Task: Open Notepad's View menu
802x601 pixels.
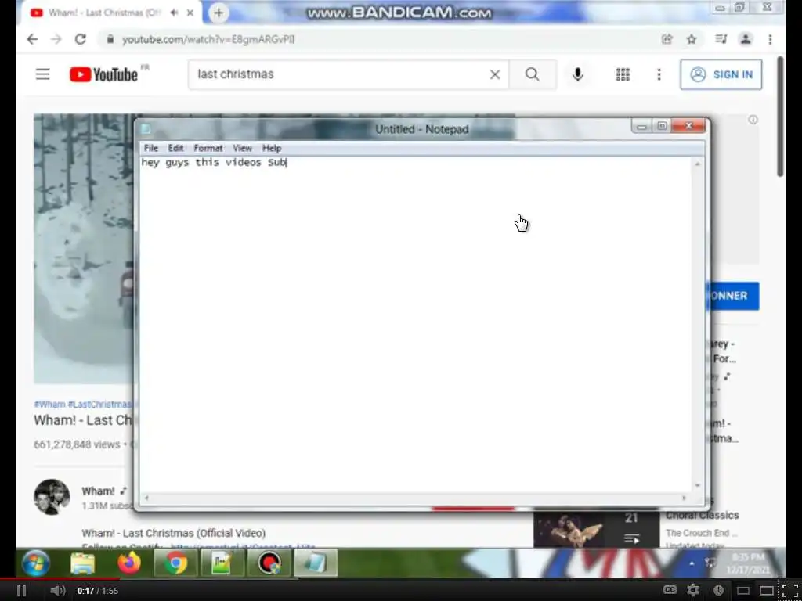Action: coord(243,148)
